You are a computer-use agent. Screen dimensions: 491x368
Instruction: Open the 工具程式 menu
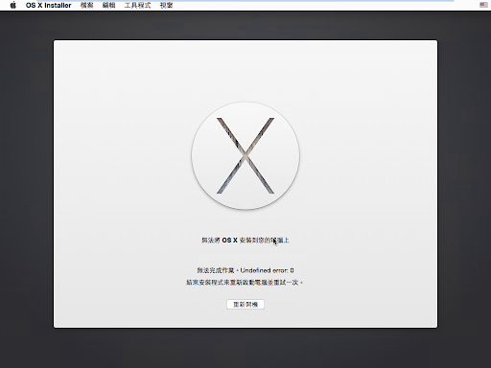coord(137,6)
